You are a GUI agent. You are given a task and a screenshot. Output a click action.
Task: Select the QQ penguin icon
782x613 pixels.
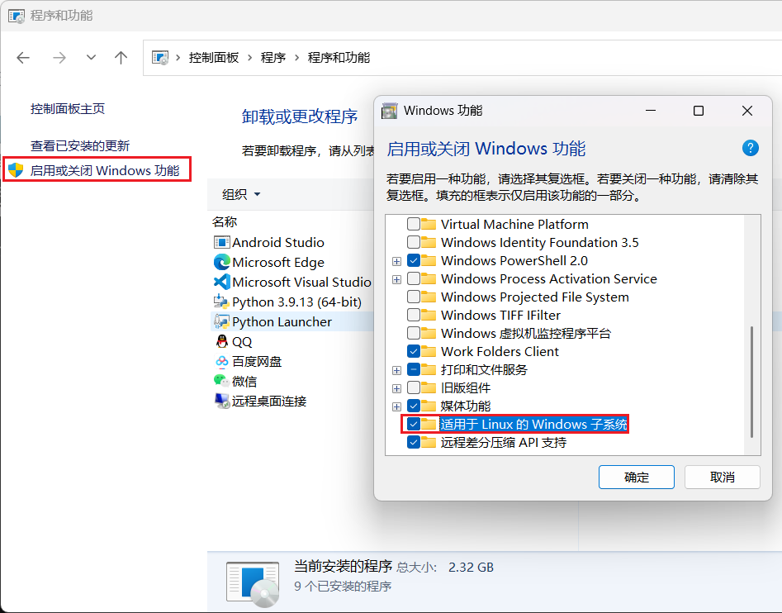221,342
